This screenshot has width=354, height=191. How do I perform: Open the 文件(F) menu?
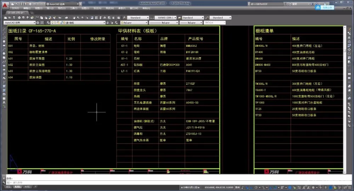[15, 8]
